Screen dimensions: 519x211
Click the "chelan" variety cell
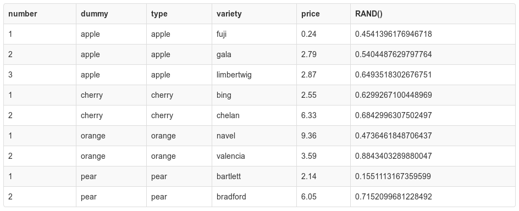254,115
